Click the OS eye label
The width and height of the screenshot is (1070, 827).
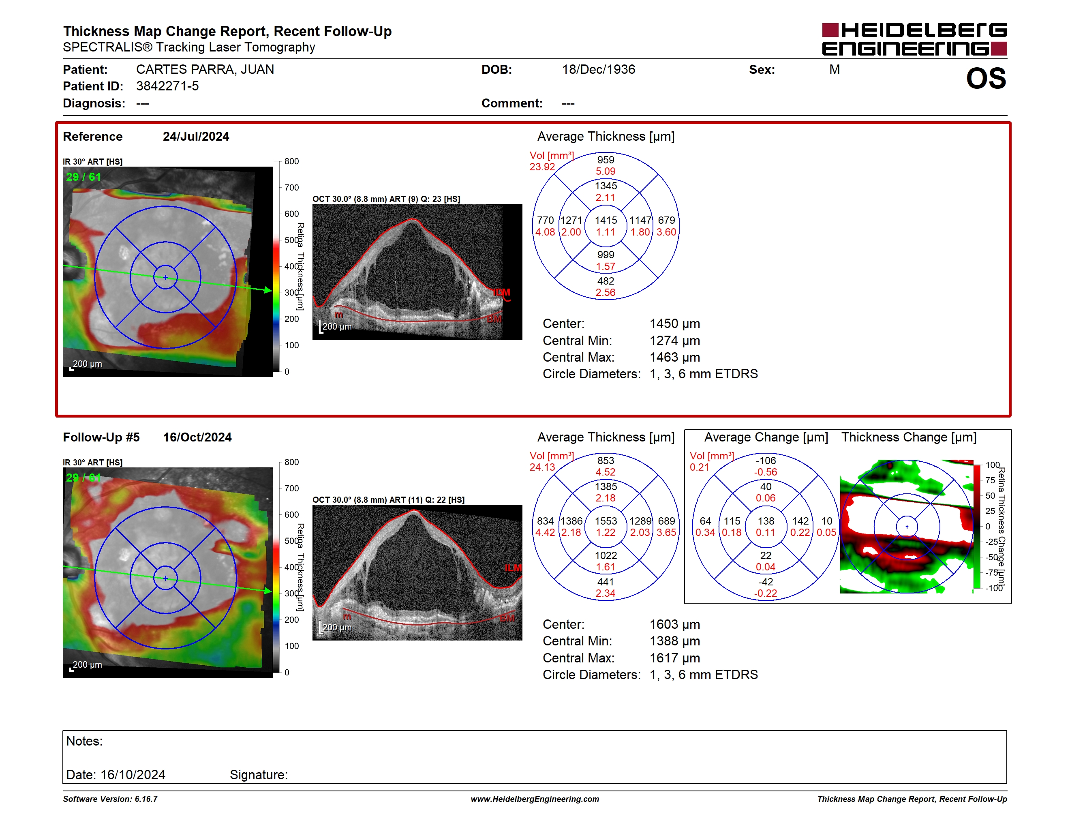(x=986, y=78)
